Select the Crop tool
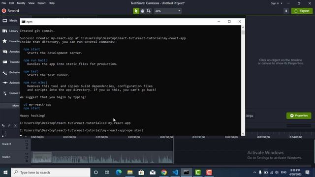315x177 pixels. point(149,11)
